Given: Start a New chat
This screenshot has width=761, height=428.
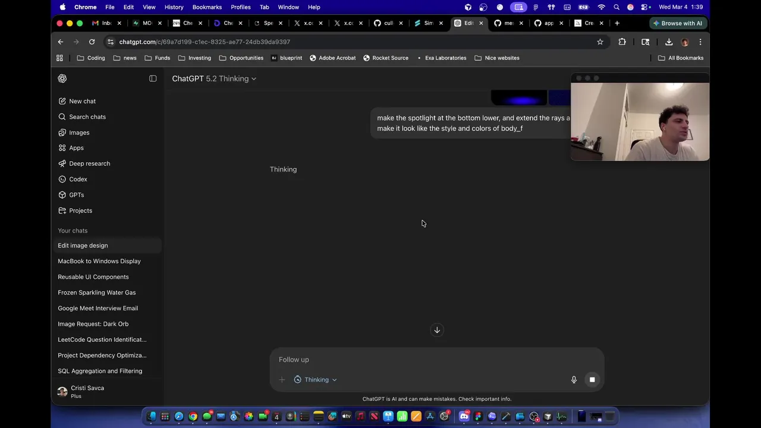Looking at the screenshot, I should point(107,101).
